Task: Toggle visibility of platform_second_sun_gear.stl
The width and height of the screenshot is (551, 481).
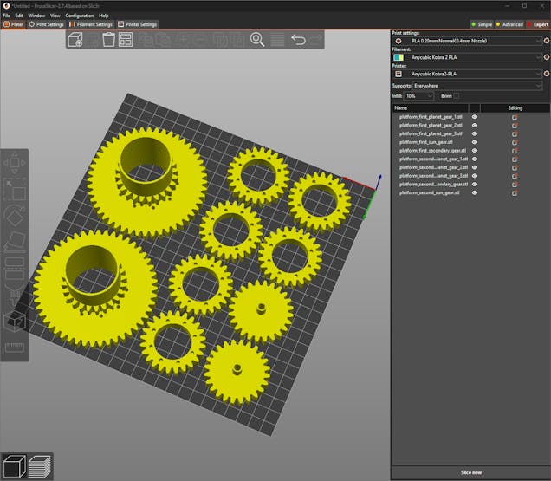Action: pyautogui.click(x=475, y=192)
